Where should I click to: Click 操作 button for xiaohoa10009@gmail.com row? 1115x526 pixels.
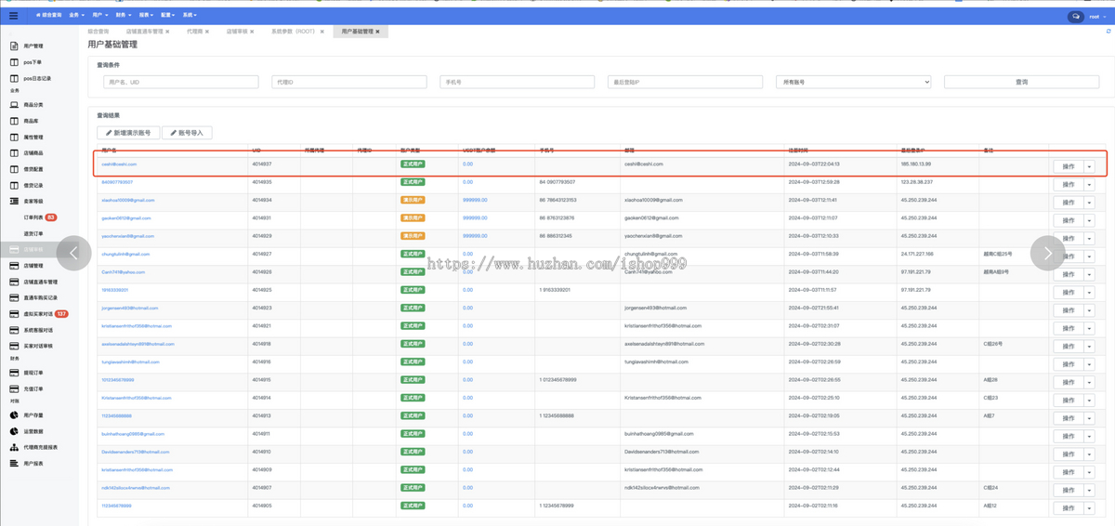click(1069, 203)
